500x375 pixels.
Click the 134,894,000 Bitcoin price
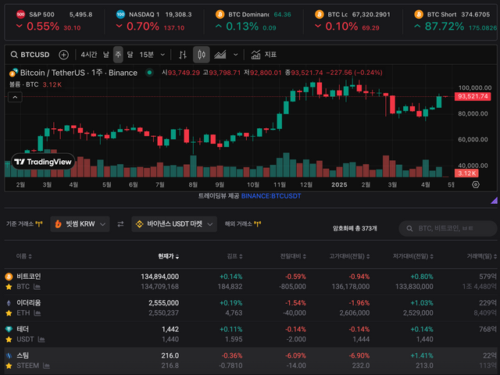coord(159,277)
